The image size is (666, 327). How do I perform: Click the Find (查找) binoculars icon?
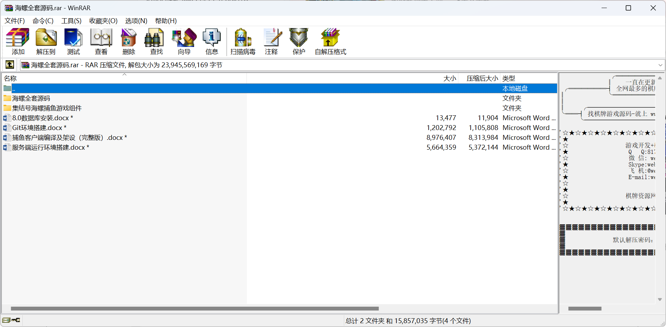[x=154, y=38]
